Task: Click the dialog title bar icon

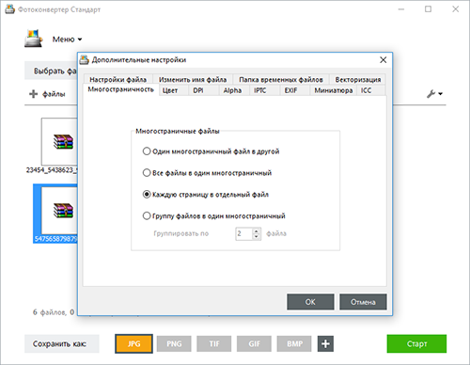Action: click(x=84, y=59)
